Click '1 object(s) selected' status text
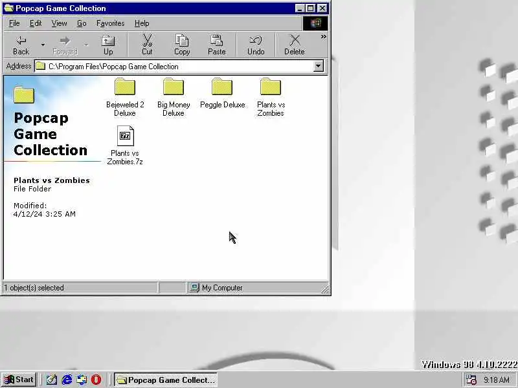This screenshot has height=388, width=518. pyautogui.click(x=34, y=288)
